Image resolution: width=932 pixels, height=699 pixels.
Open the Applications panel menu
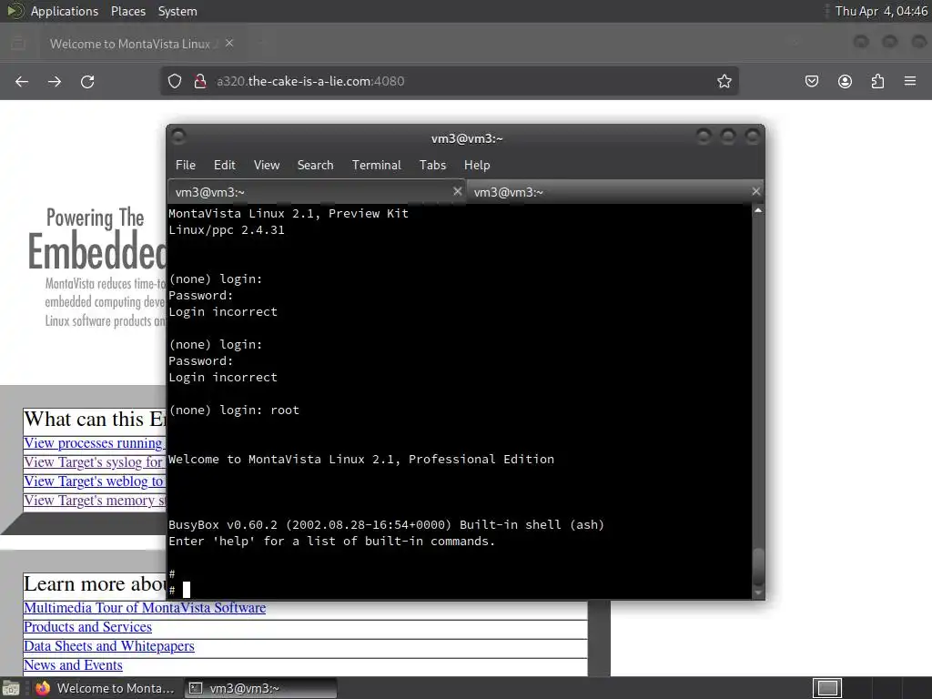(65, 11)
